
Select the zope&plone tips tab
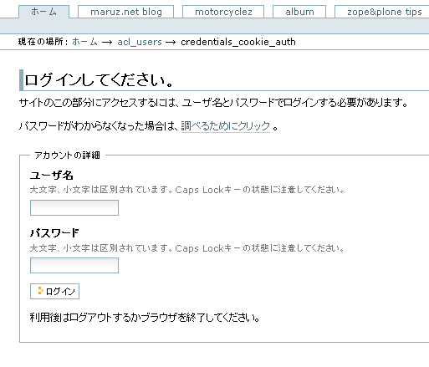(382, 12)
